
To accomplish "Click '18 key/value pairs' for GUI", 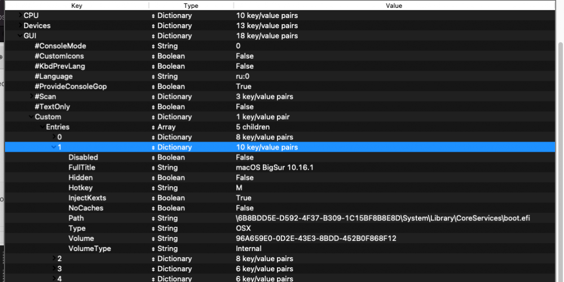I will pos(267,36).
